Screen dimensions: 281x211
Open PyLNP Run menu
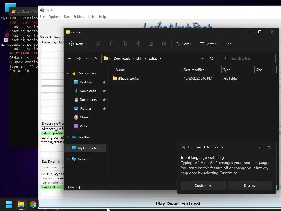[x=67, y=17]
